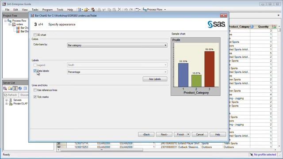
Task: Open the Tasks menu
Action: [35, 10]
